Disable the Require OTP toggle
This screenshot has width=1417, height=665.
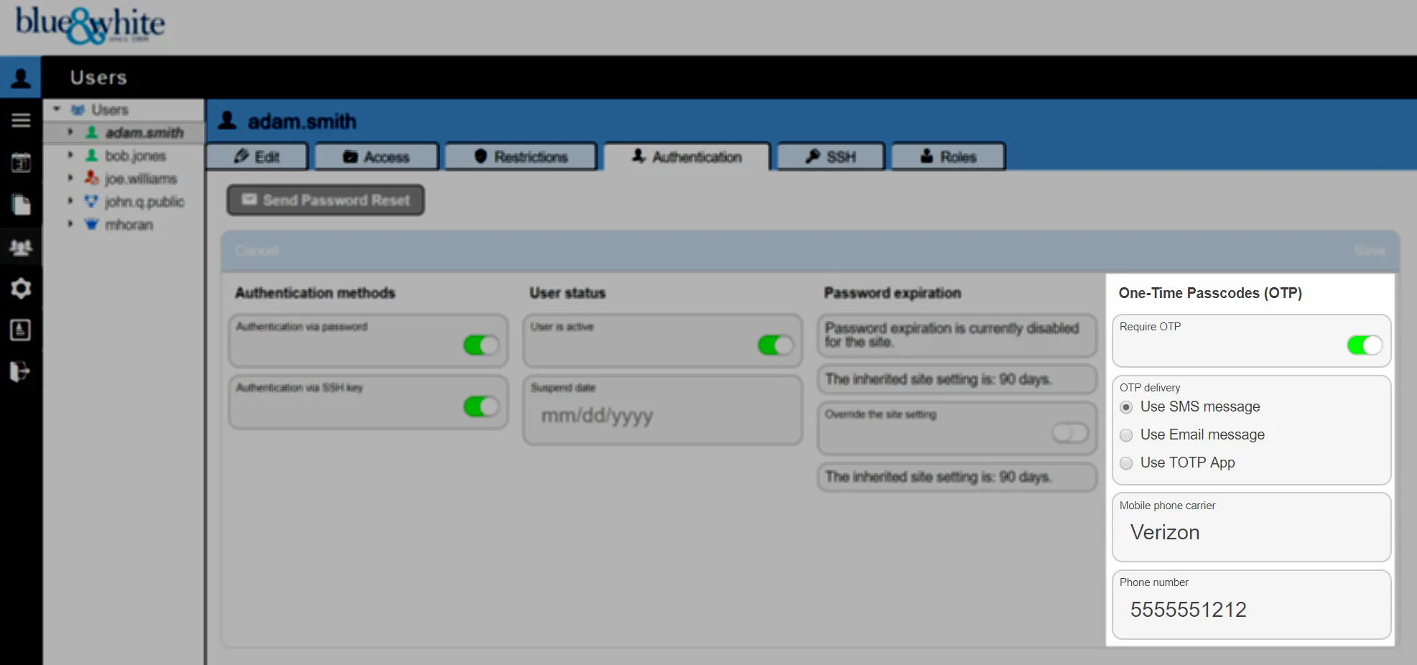(1363, 345)
